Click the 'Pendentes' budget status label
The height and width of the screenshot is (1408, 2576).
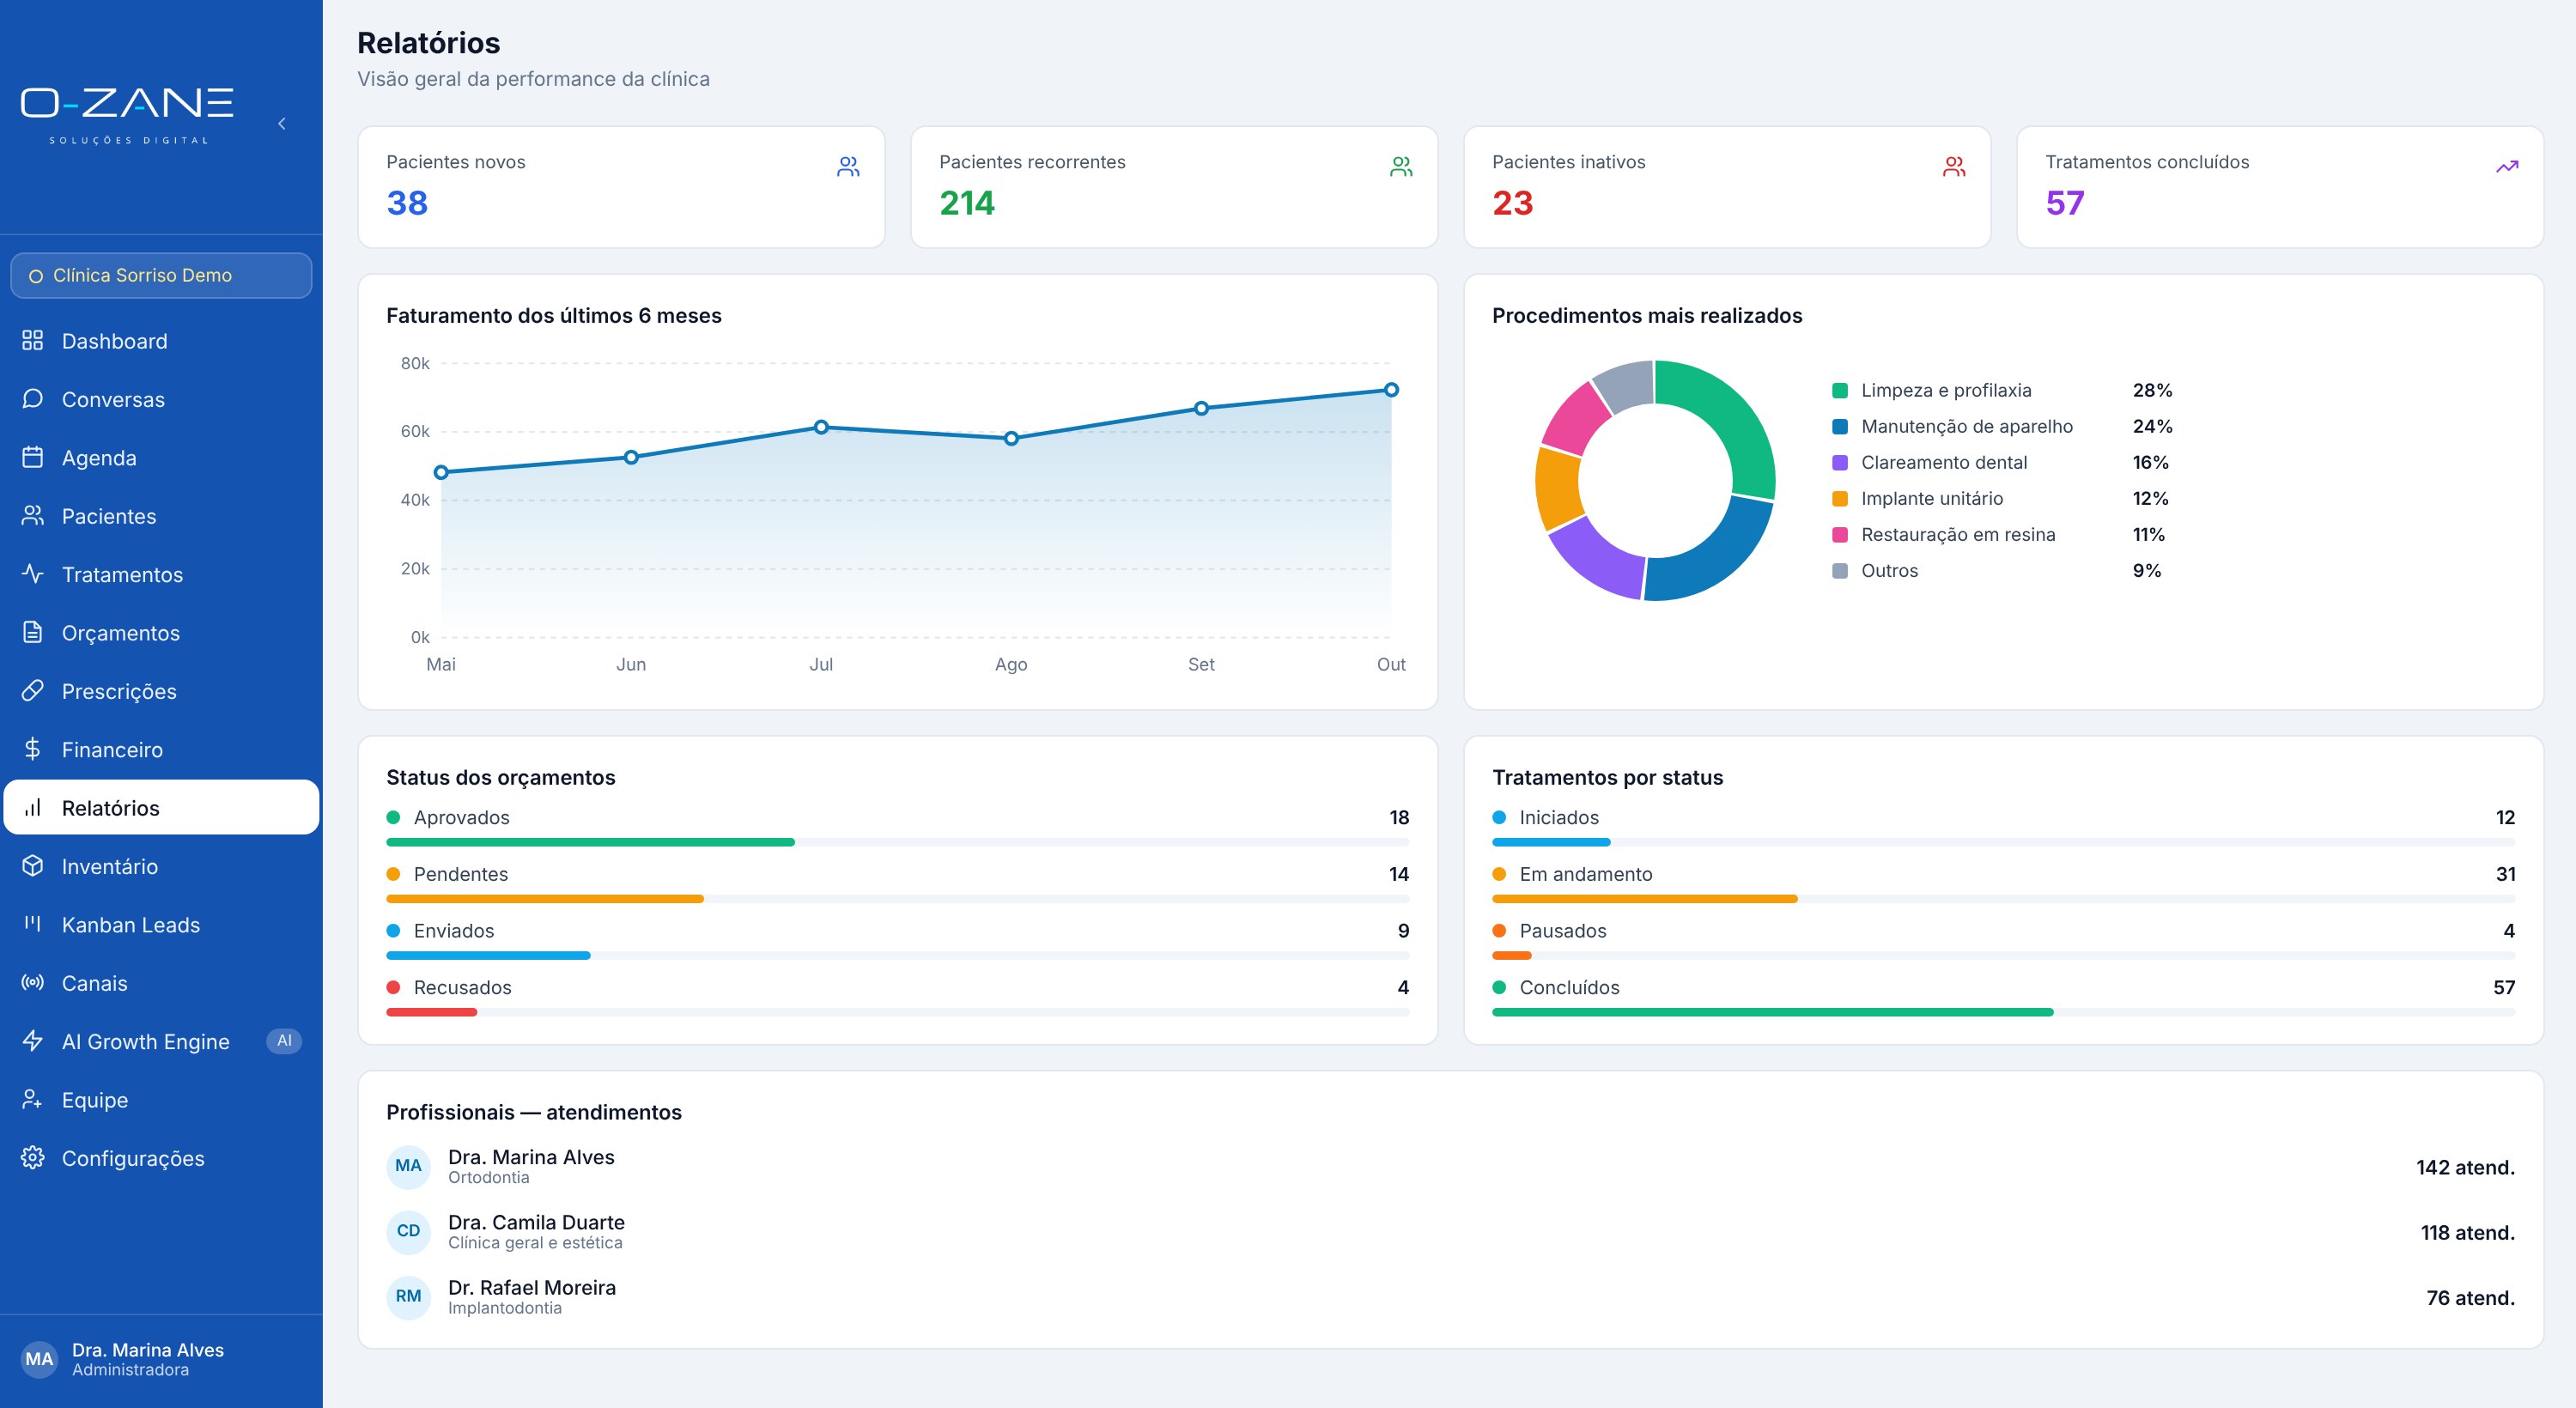click(x=460, y=874)
